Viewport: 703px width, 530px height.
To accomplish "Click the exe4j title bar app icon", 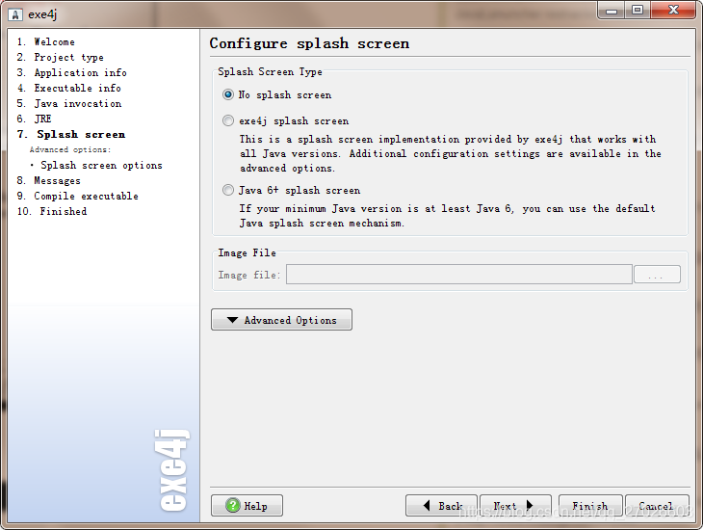I will [15, 14].
